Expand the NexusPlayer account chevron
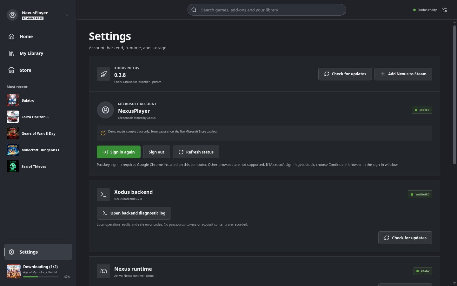 click(67, 15)
